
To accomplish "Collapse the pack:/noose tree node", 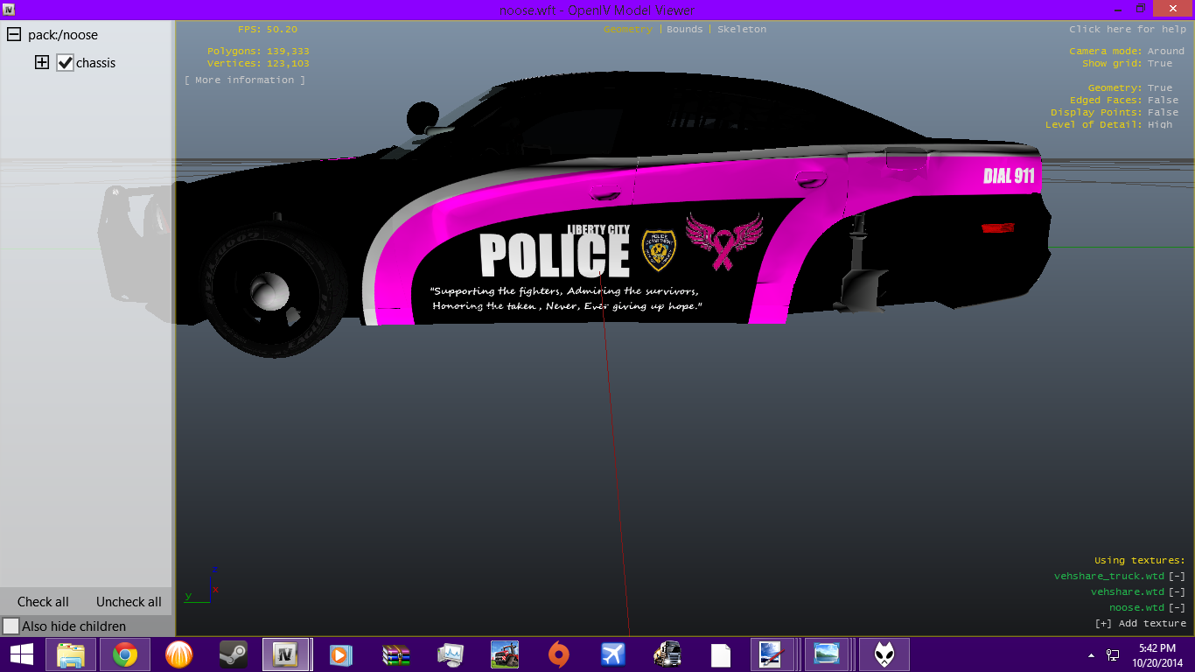I will pos(14,35).
